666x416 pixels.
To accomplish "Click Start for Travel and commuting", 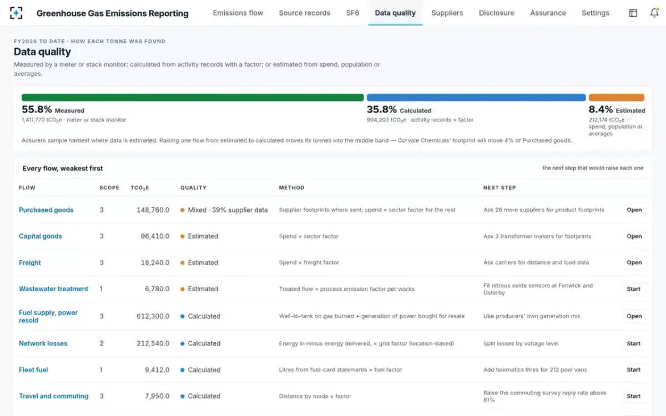I will click(x=634, y=396).
